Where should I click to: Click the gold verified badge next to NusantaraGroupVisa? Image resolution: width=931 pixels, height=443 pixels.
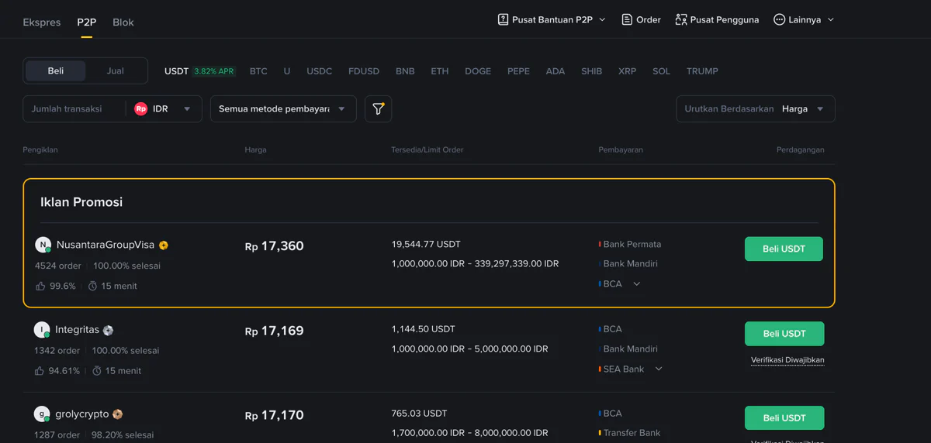[x=164, y=246]
